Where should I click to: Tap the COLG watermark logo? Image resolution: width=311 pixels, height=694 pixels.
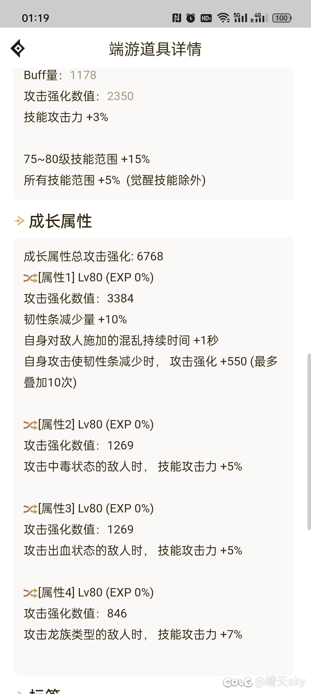[238, 682]
